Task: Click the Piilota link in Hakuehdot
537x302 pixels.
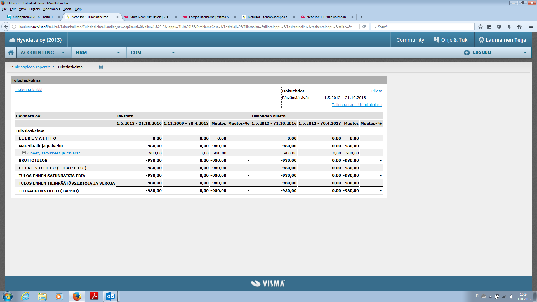Action: click(x=376, y=91)
